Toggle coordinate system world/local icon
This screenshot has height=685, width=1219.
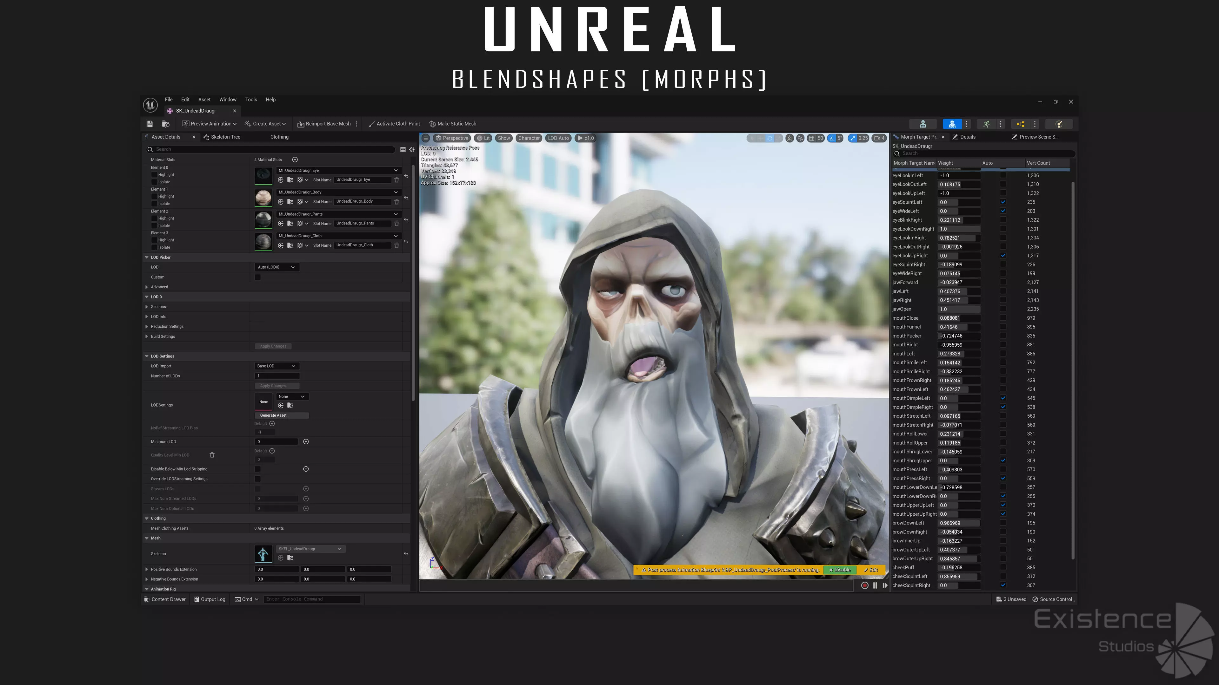point(789,138)
